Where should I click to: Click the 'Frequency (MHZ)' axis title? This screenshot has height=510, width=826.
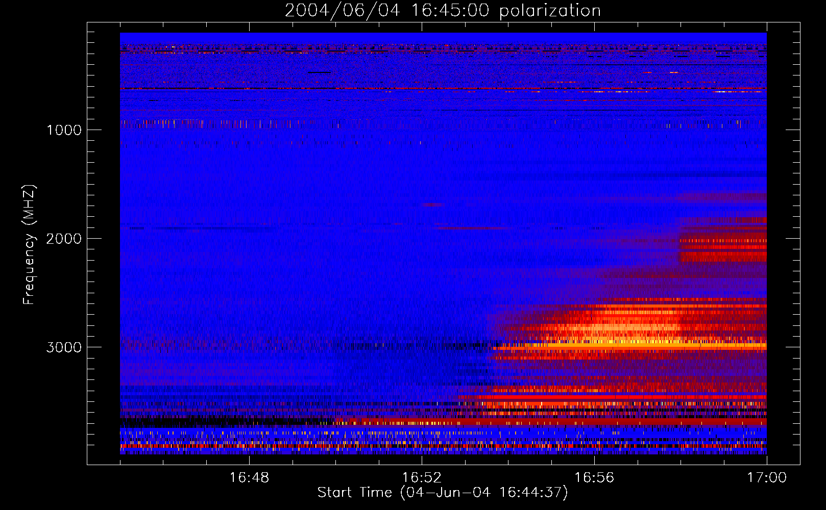click(x=29, y=245)
